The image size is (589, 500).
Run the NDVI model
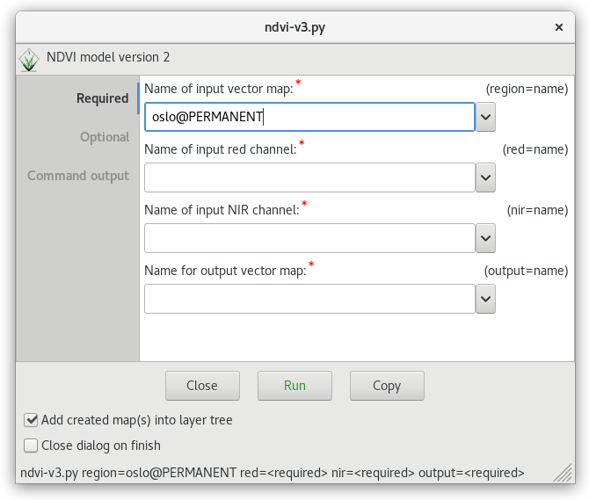pos(294,386)
